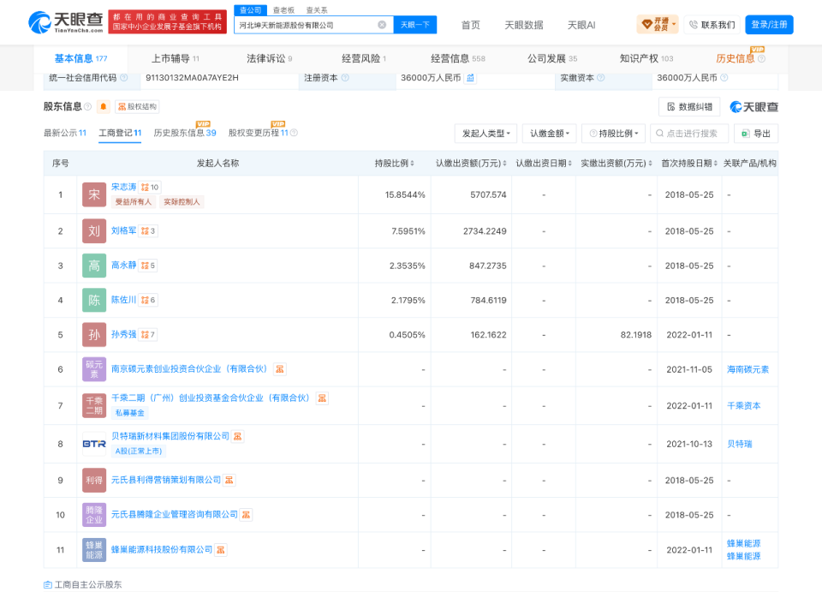Click structure icon beside 贝特瑞新材料集团股份有限公司

pos(237,436)
